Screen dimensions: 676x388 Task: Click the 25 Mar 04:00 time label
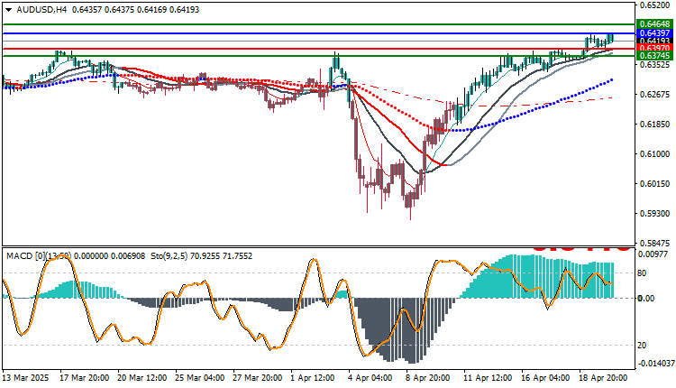coord(200,378)
